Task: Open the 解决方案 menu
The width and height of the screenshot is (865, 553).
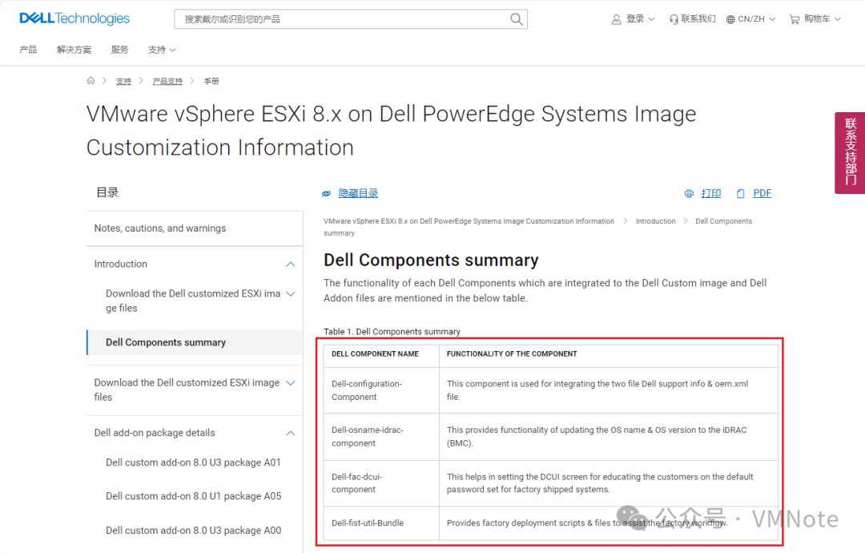Action: 74,50
